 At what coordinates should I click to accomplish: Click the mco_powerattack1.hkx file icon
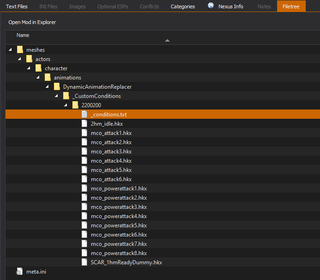click(x=84, y=188)
